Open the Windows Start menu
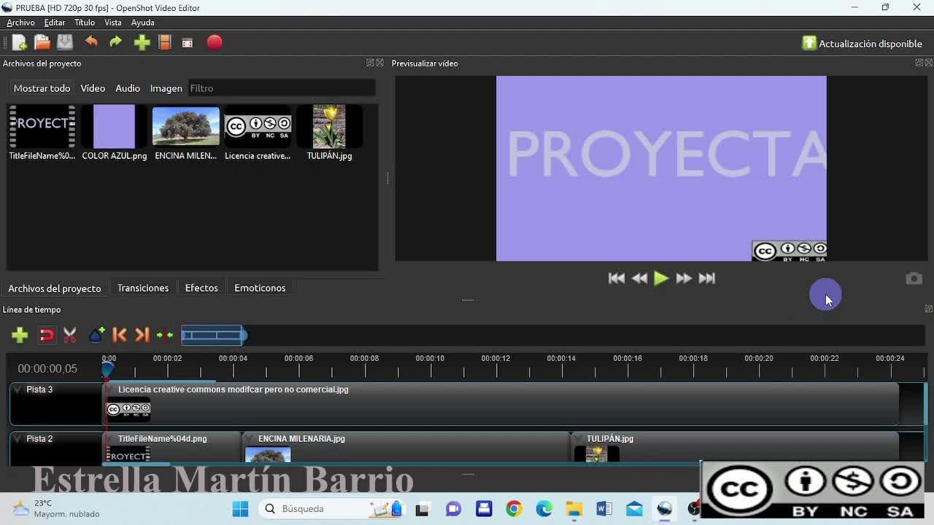Viewport: 934px width, 525px height. tap(240, 508)
